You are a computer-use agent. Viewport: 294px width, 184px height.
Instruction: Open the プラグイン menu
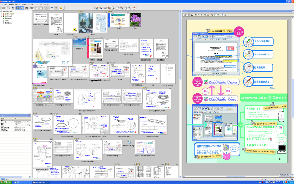coord(39,4)
